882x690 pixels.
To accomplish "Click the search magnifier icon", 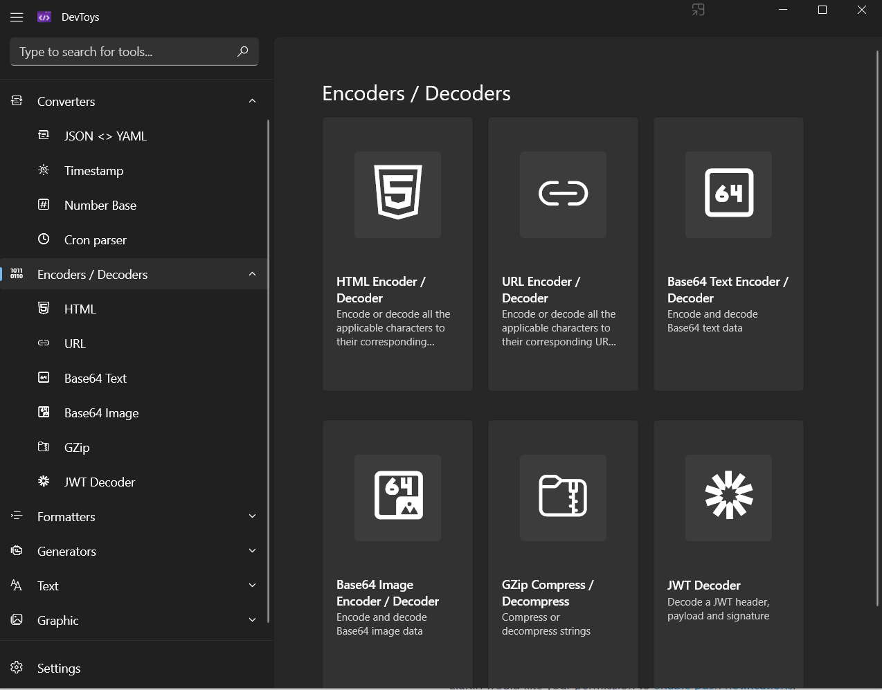I will point(242,51).
